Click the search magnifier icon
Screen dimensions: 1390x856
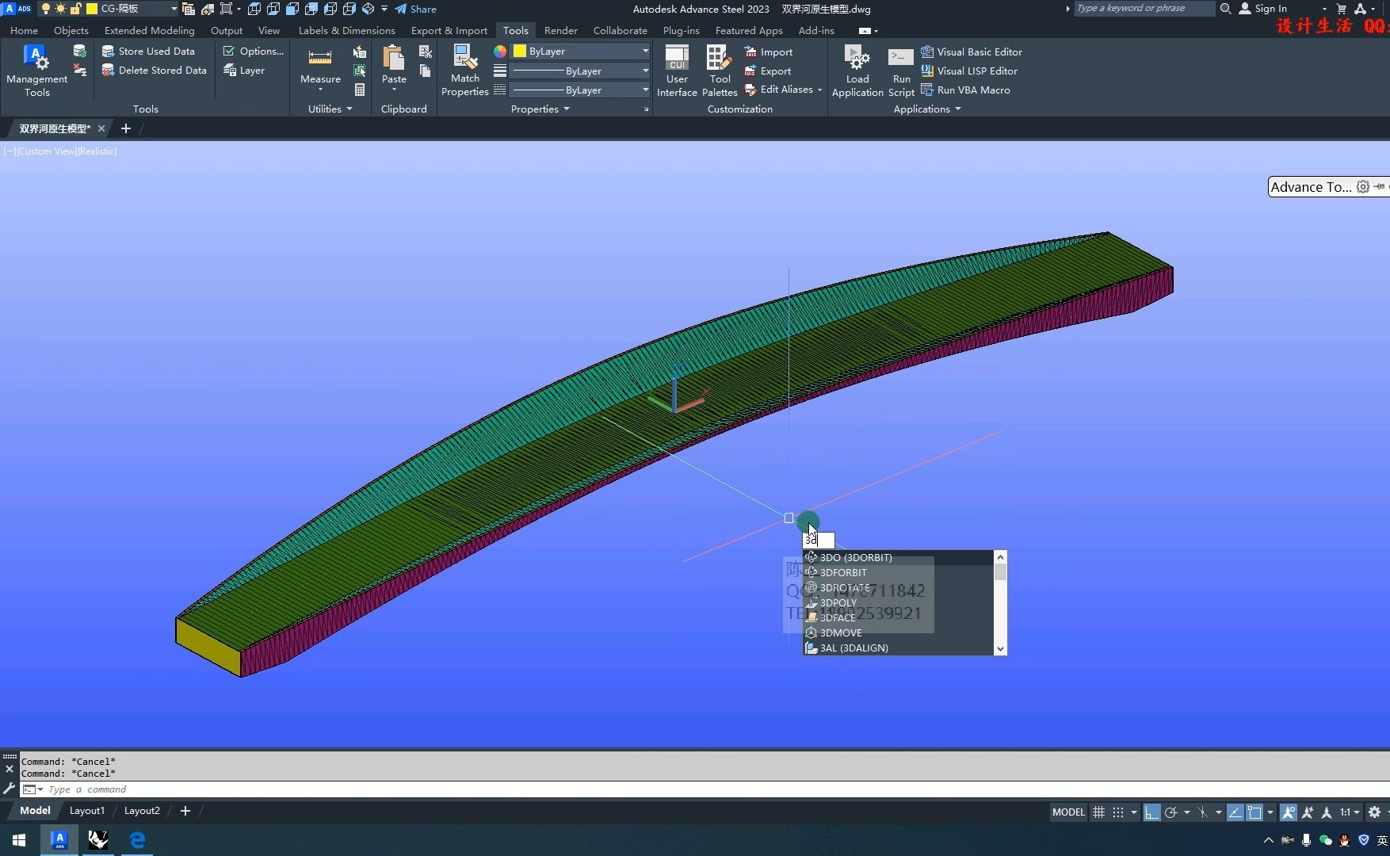click(1225, 9)
